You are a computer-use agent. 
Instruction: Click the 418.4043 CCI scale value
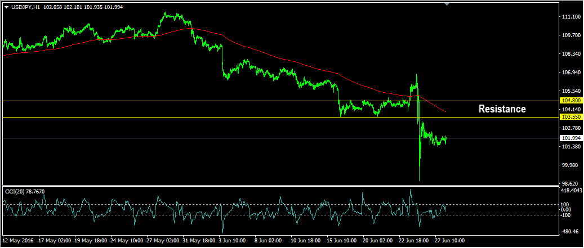[570, 191]
